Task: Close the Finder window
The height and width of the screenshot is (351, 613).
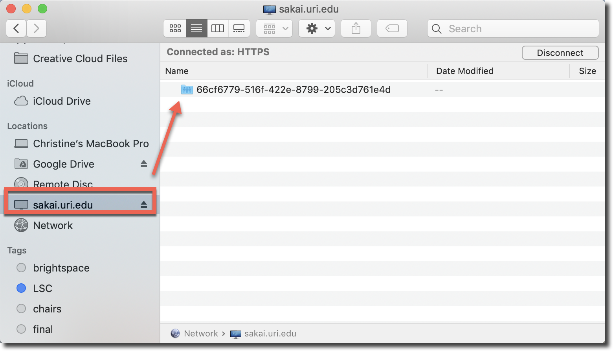Action: 11,9
